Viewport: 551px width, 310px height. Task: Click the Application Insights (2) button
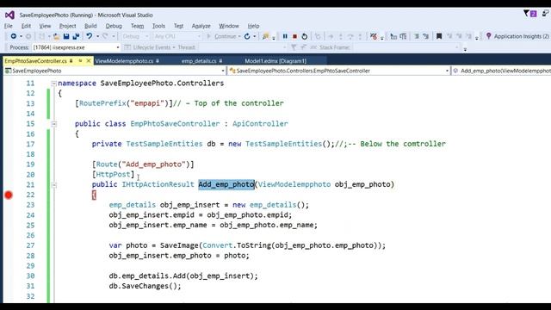517,36
